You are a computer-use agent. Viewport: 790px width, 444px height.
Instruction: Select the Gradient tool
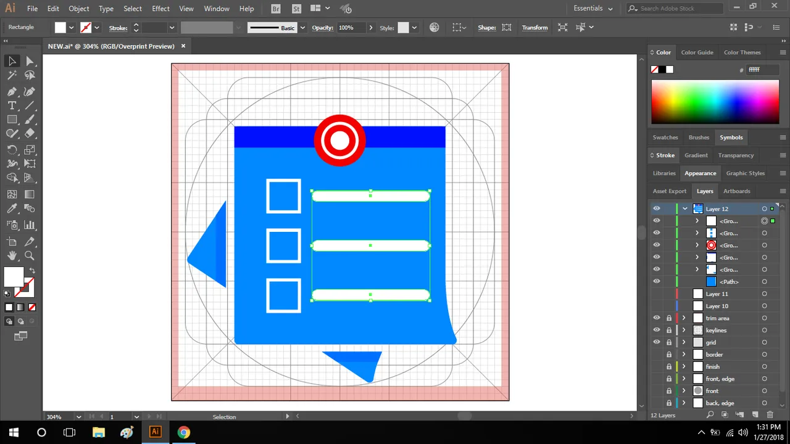tap(30, 194)
